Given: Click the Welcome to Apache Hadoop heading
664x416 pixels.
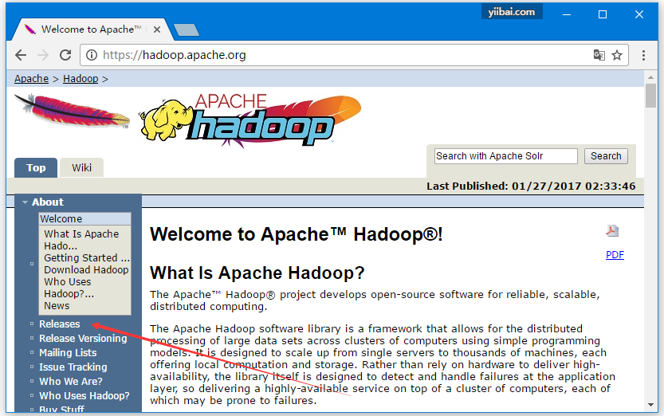Looking at the screenshot, I should tap(296, 234).
